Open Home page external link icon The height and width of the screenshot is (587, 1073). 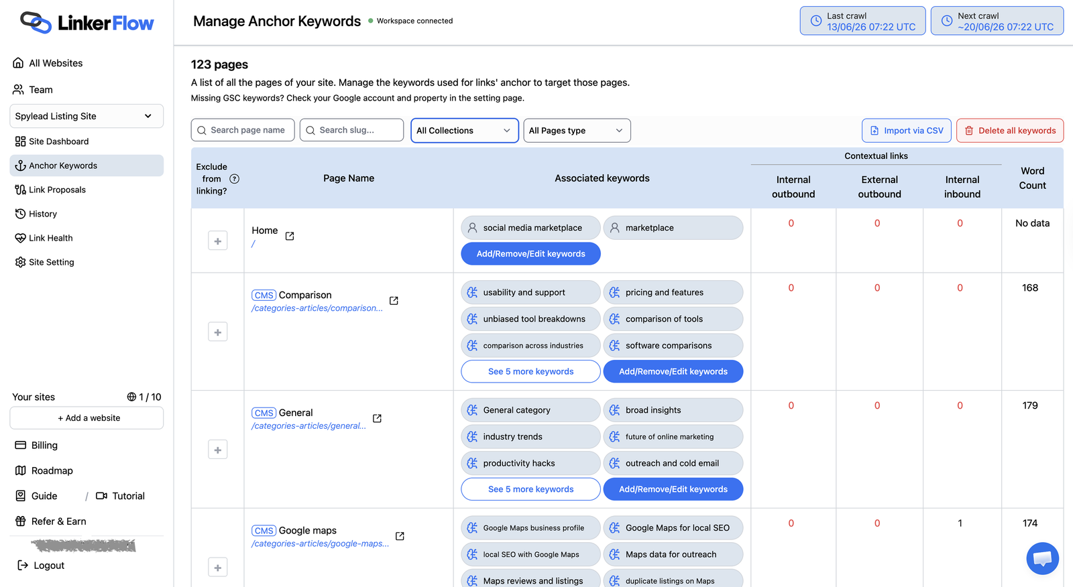[290, 236]
